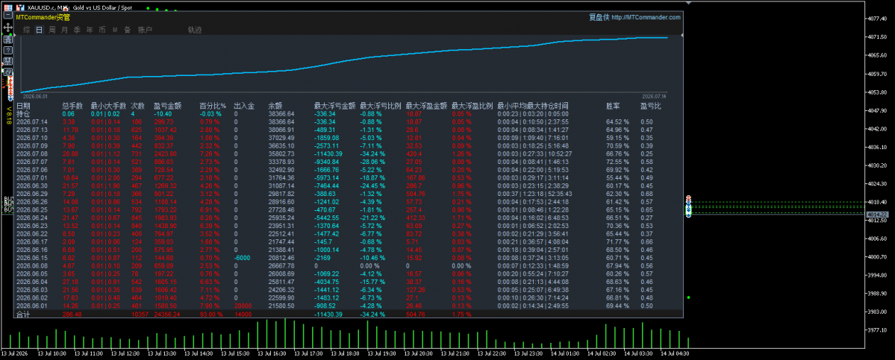The width and height of the screenshot is (895, 360).
Task: Click the 72.55 % win rate value
Action: click(617, 162)
